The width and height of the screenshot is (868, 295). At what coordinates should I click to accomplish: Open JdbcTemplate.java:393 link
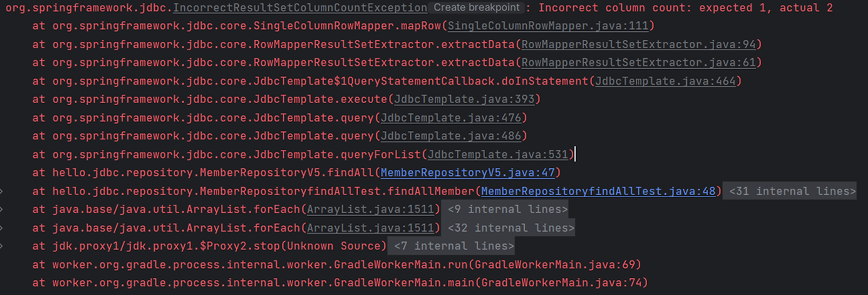(465, 99)
